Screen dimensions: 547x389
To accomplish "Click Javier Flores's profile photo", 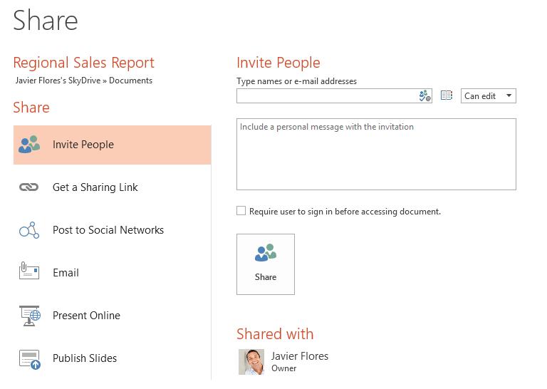I will [251, 361].
